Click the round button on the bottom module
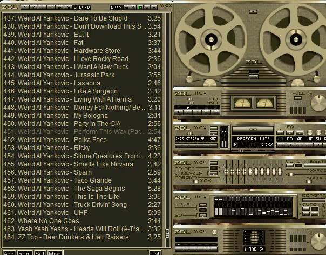326x255 pixels. coord(215,232)
